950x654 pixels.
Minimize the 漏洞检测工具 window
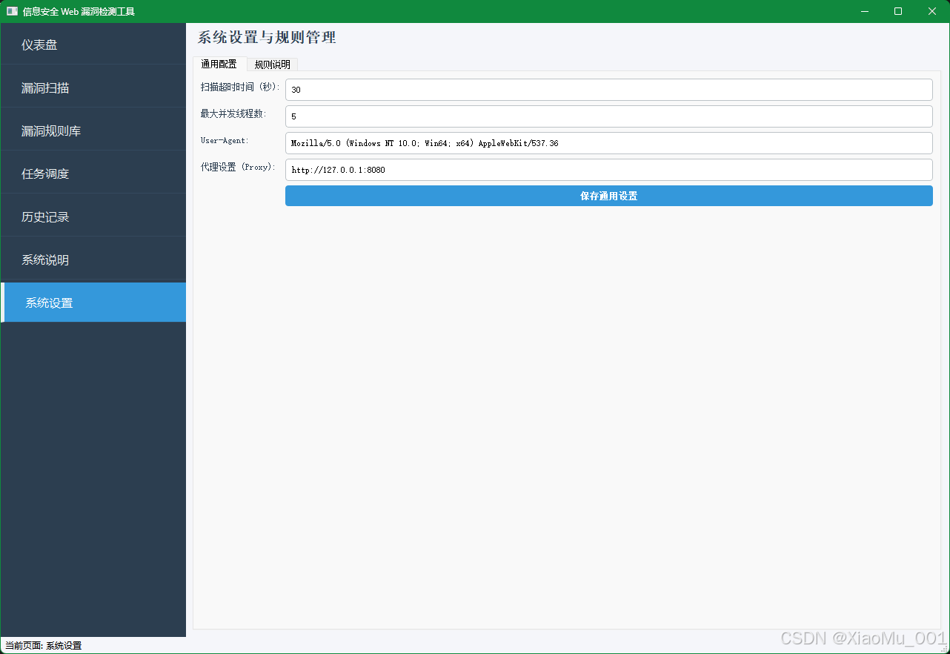coord(864,11)
